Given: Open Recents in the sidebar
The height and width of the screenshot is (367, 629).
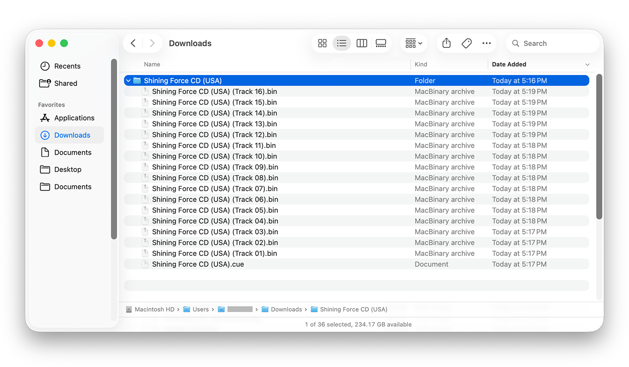Looking at the screenshot, I should pos(69,66).
